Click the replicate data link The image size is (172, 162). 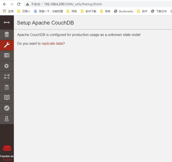point(52,43)
